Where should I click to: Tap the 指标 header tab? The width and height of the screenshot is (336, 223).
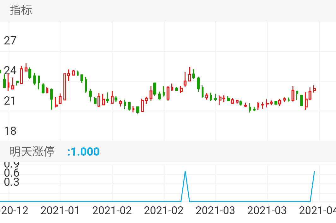21,10
